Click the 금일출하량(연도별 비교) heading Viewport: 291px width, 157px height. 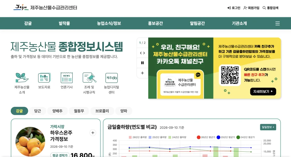[x=132, y=127]
